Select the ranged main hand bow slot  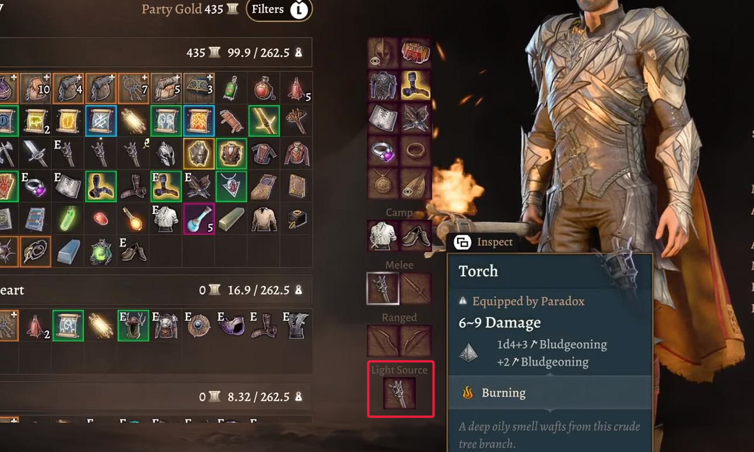pyautogui.click(x=383, y=341)
